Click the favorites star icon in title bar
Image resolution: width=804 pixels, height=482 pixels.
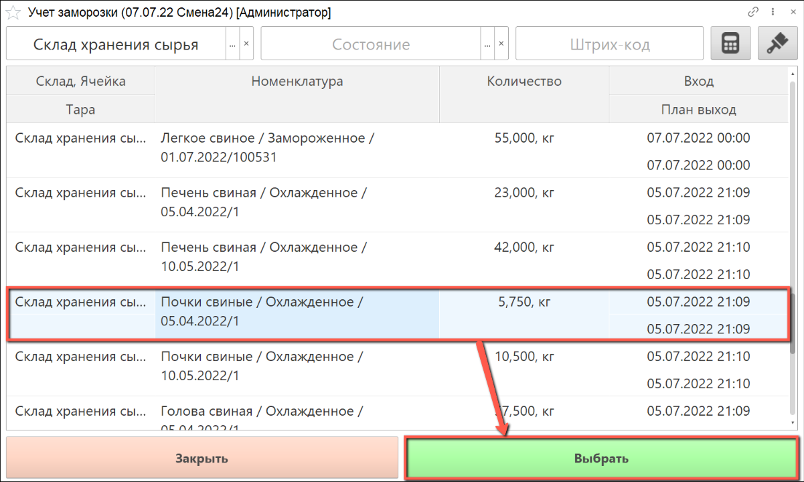[12, 13]
